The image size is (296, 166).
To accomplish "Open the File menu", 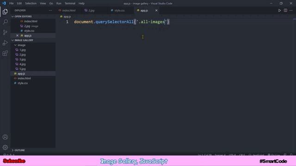I will click(11, 3).
